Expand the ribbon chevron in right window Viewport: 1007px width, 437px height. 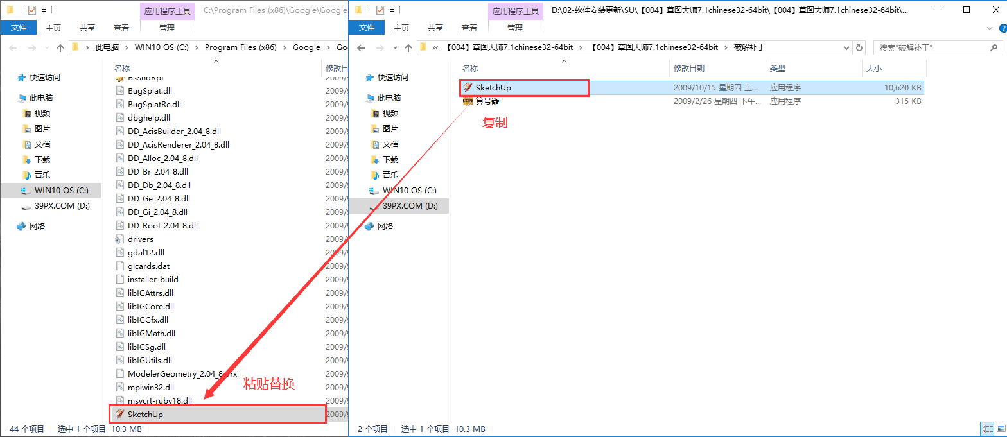coord(988,28)
